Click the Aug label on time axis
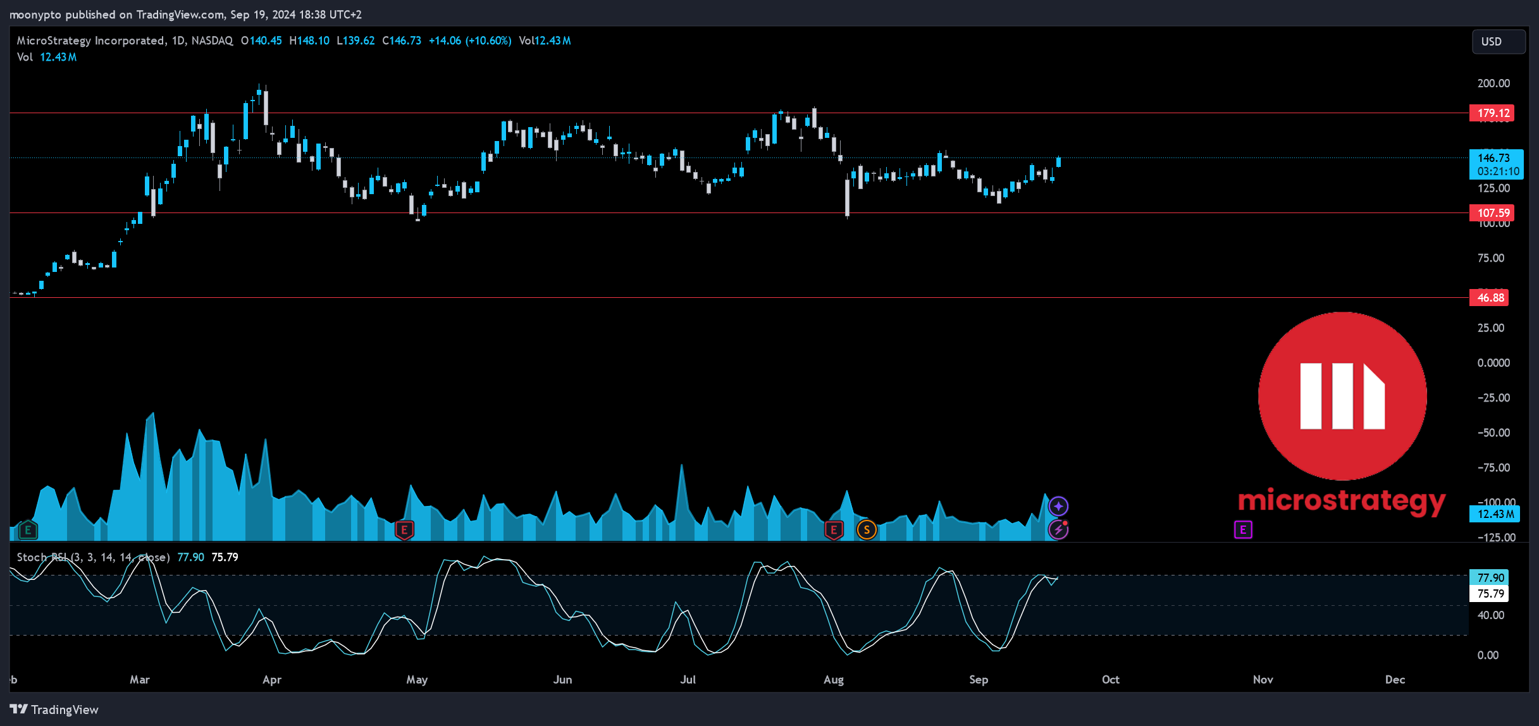 (x=834, y=680)
